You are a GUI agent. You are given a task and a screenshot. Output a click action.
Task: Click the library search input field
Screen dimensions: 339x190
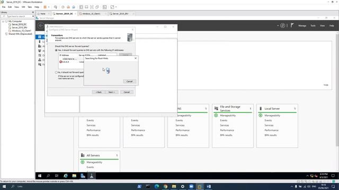click(x=16, y=16)
